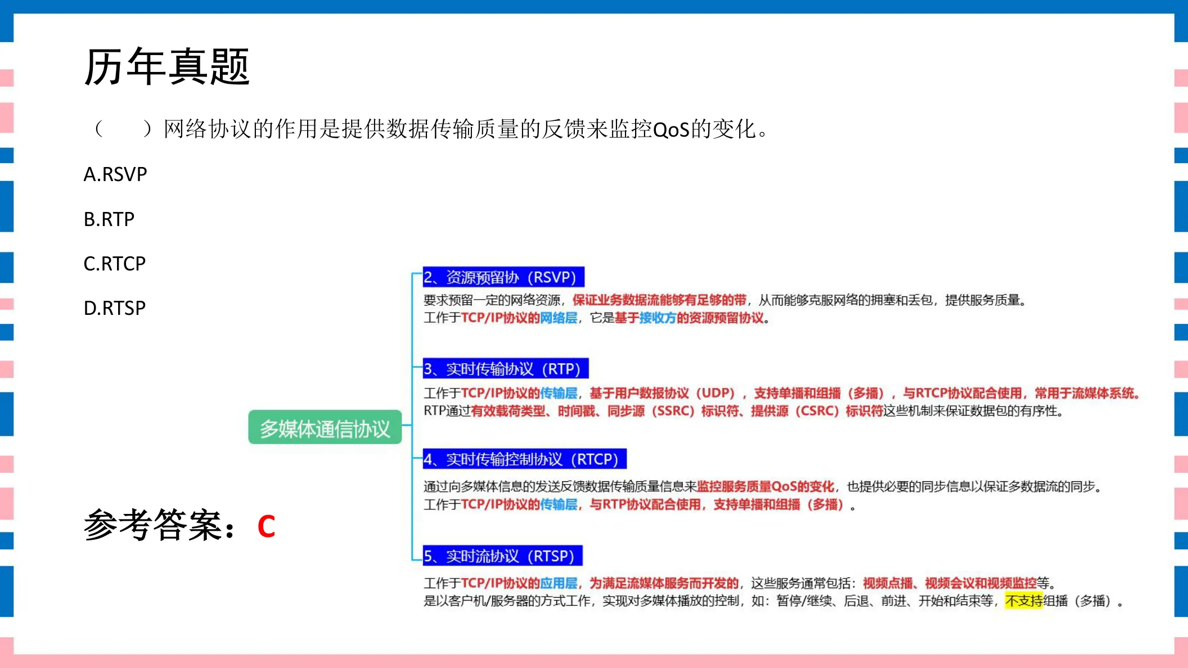Click the red text 与RTP协议配合使用 under RTCP
This screenshot has width=1188, height=668.
[x=645, y=504]
